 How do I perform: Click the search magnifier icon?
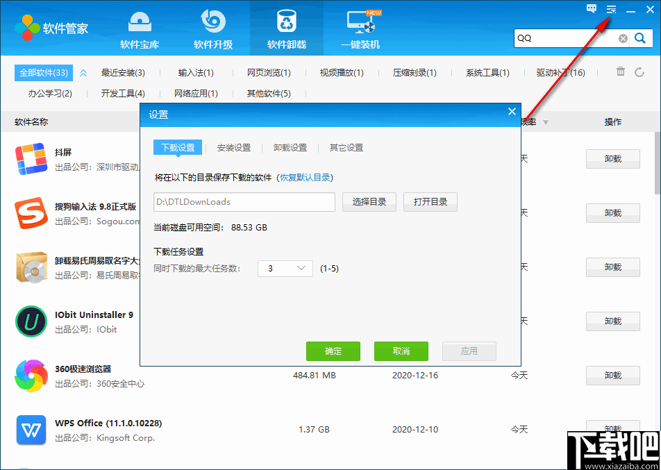click(x=640, y=38)
